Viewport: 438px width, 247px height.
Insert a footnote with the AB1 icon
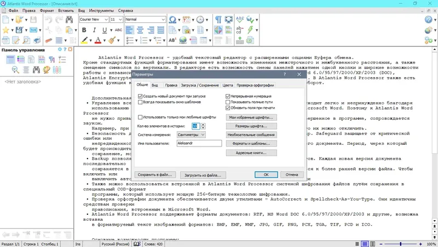click(172, 40)
